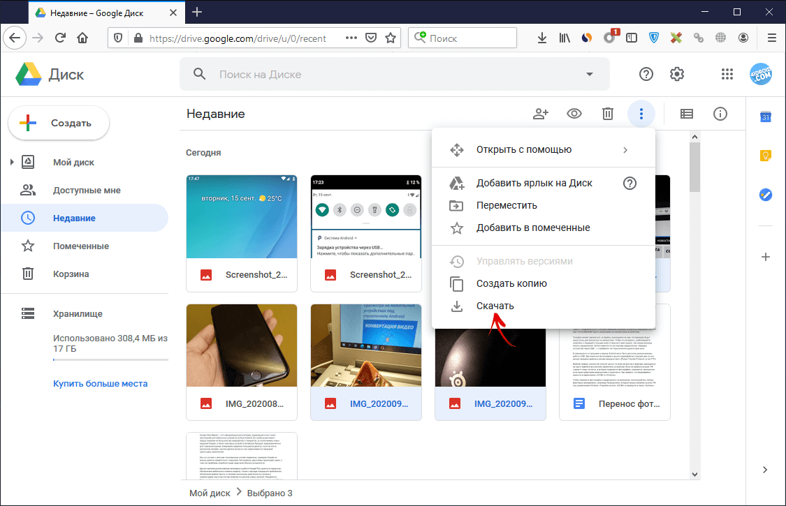This screenshot has height=506, width=786.
Task: Click 'Купить больше места' link
Action: (100, 383)
